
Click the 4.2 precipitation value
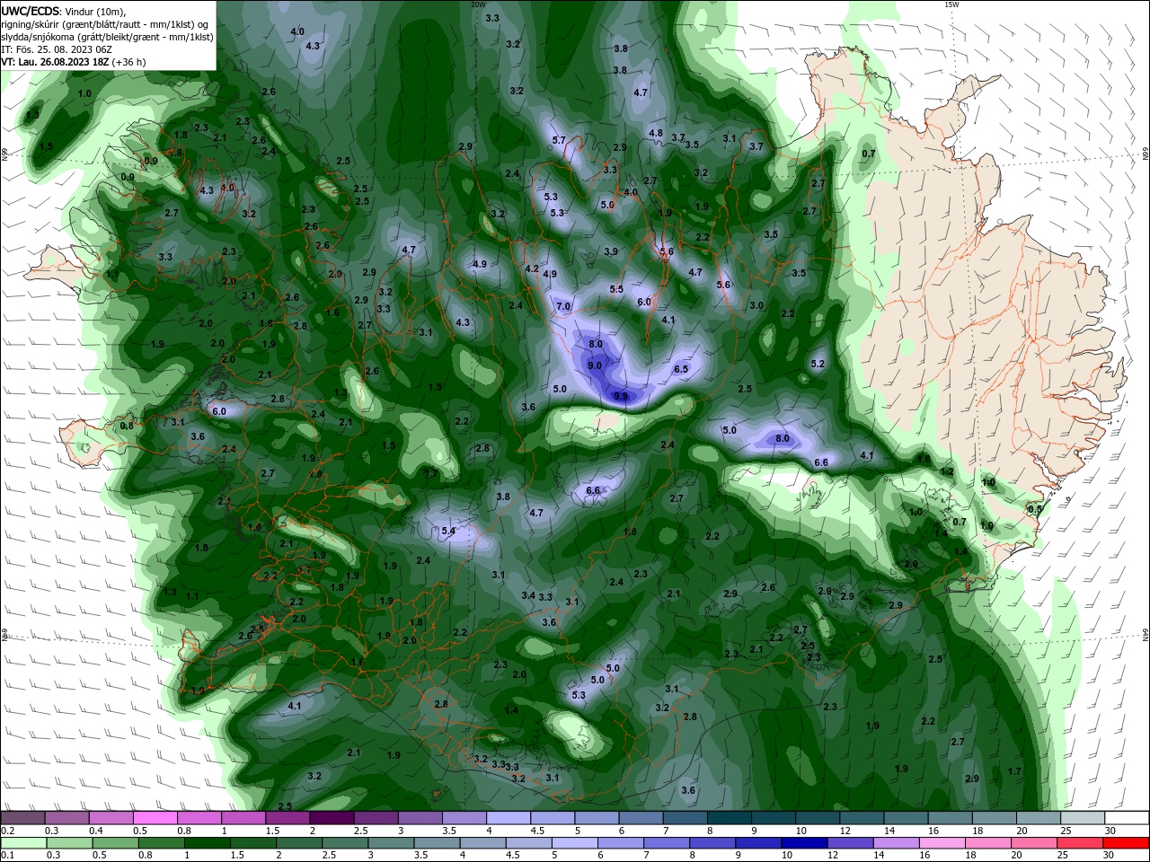click(x=532, y=268)
